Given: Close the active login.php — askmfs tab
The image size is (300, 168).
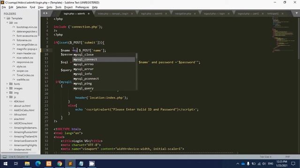Looking at the screenshot, I should pyautogui.click(x=89, y=14).
